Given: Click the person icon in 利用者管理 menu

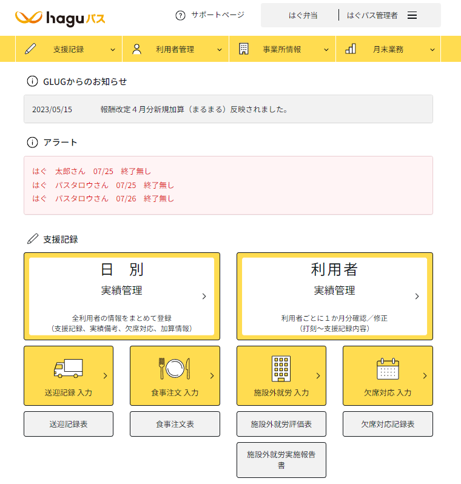Looking at the screenshot, I should click(136, 49).
